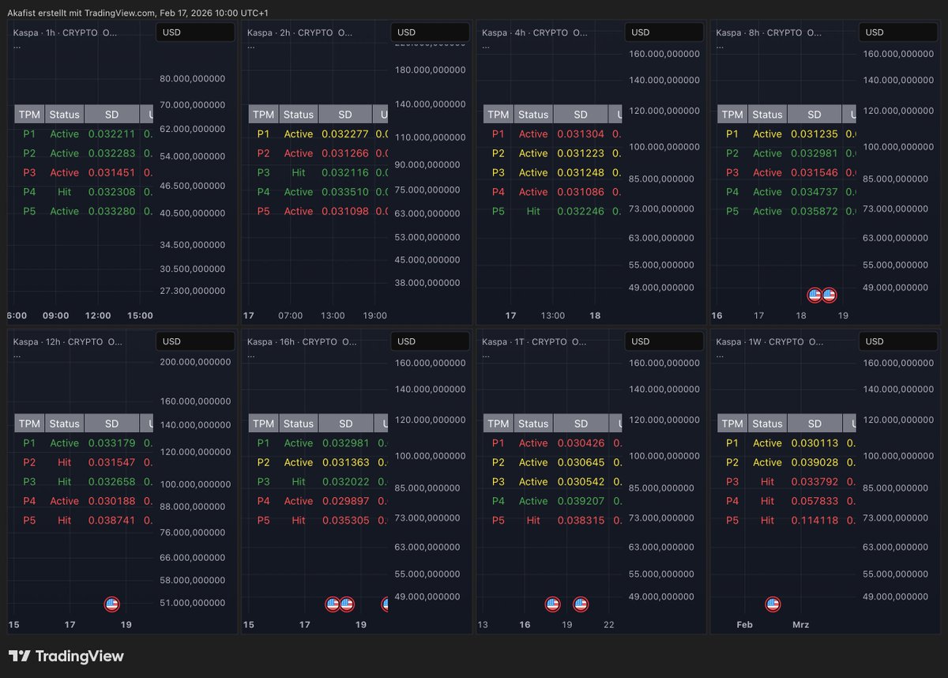This screenshot has height=678, width=948.
Task: Click the Feb label on 1W time axis
Action: 744,624
